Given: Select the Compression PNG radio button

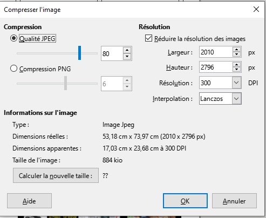Looking at the screenshot, I should [x=13, y=69].
